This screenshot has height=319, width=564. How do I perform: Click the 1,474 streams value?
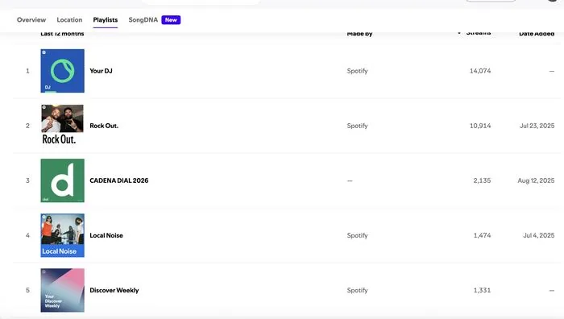482,235
